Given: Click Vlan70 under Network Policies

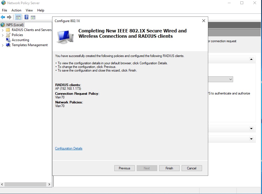Looking at the screenshot, I should click(x=60, y=106).
